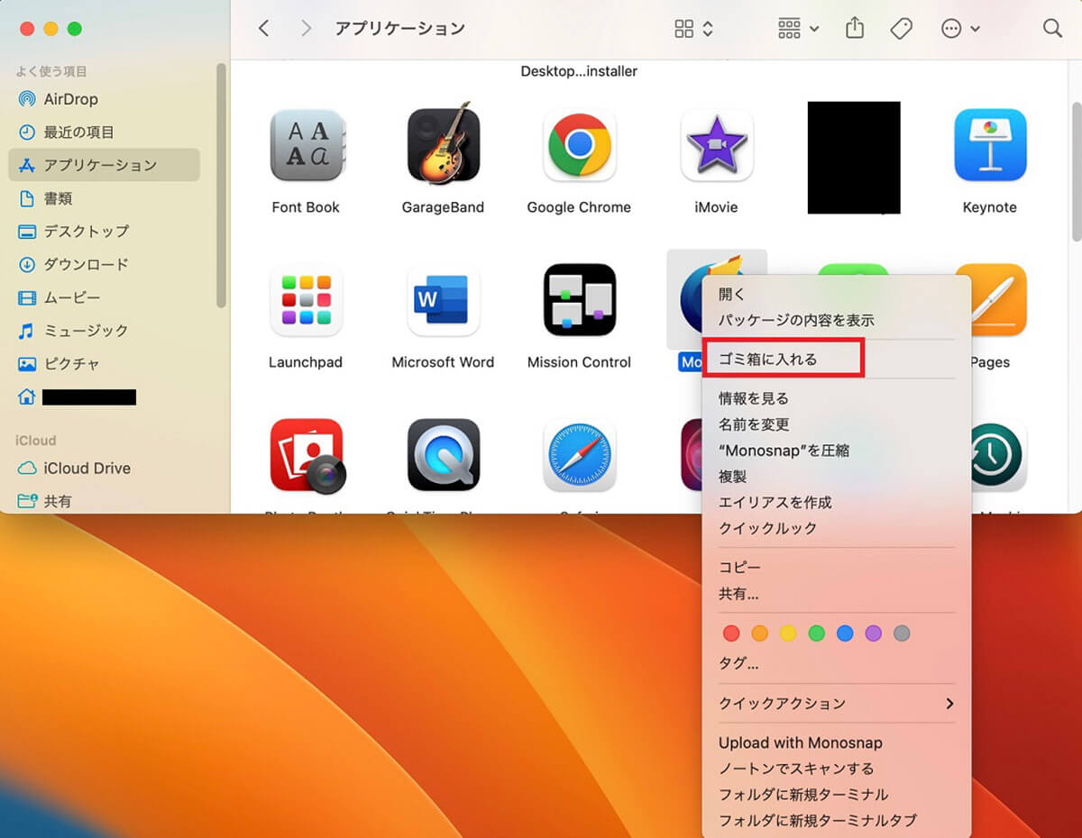
Task: Select the Time Machine app icon
Action: coord(999,455)
